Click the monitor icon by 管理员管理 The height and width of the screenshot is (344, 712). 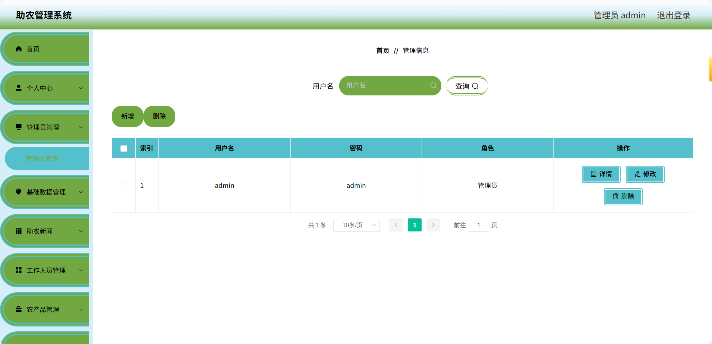(19, 127)
